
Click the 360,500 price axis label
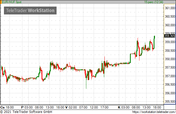pyautogui.click(x=170, y=17)
